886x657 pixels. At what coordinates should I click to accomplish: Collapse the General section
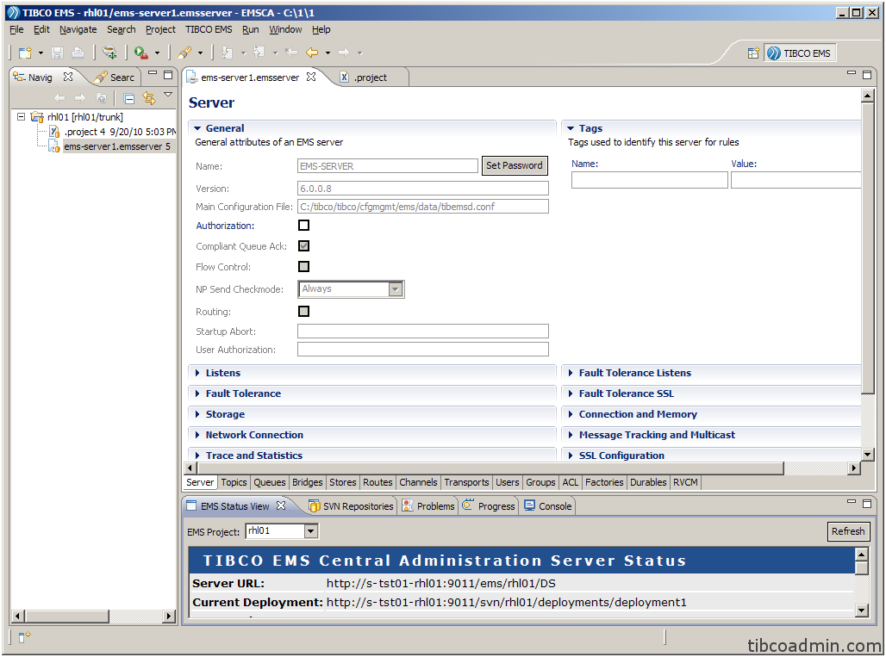tap(197, 128)
